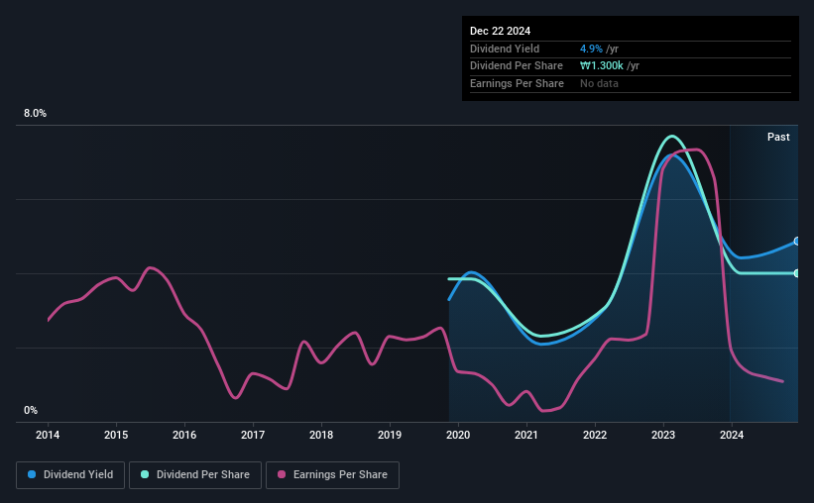The image size is (814, 503).
Task: Select the 2023 label on the time axis
Action: (x=663, y=435)
